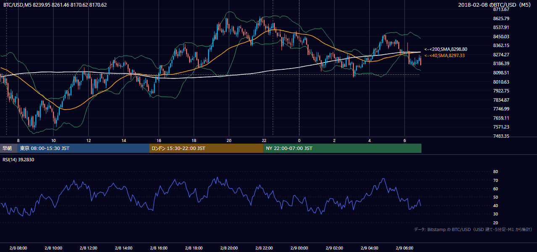Click hour 4 on the price chart axis
Image resolution: width=537 pixels, height=252 pixels.
pos(369,140)
